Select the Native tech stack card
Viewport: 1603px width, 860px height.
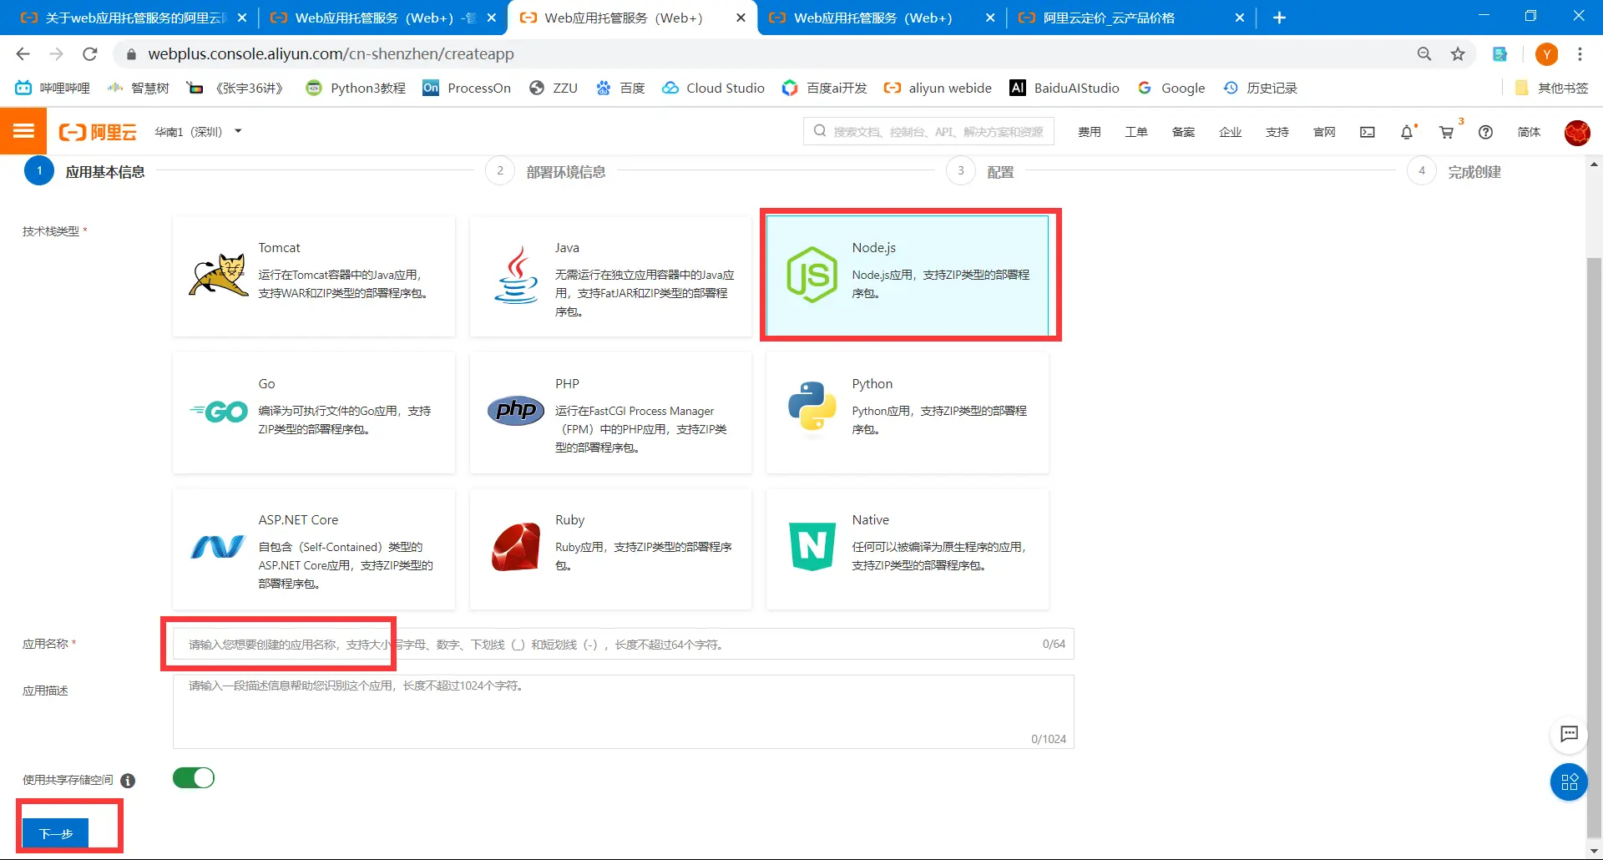tap(908, 549)
